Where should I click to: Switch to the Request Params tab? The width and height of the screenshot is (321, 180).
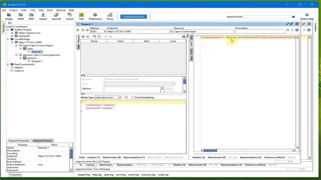(x=42, y=140)
